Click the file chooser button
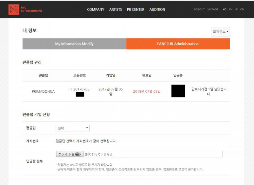This screenshot has height=185, width=254. click(70, 154)
